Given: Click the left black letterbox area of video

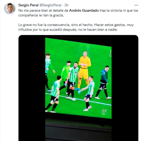Looking at the screenshot, I should pyautogui.click(x=32, y=88).
